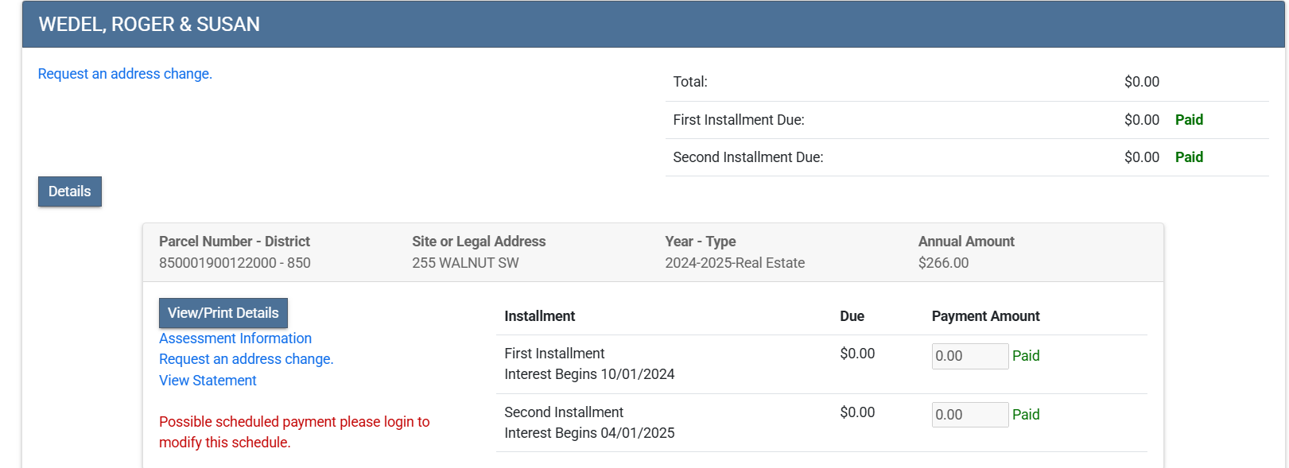Screen dimensions: 1289x468
Task: Click the Total $0.00 amount
Action: pos(1141,82)
